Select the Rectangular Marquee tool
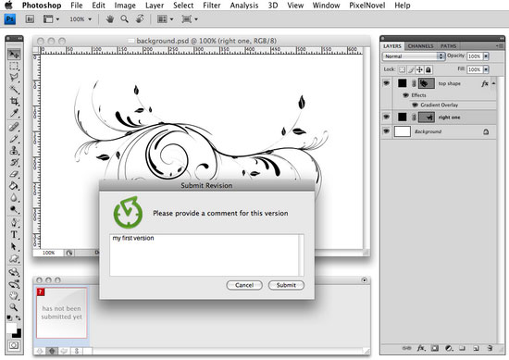 point(14,67)
